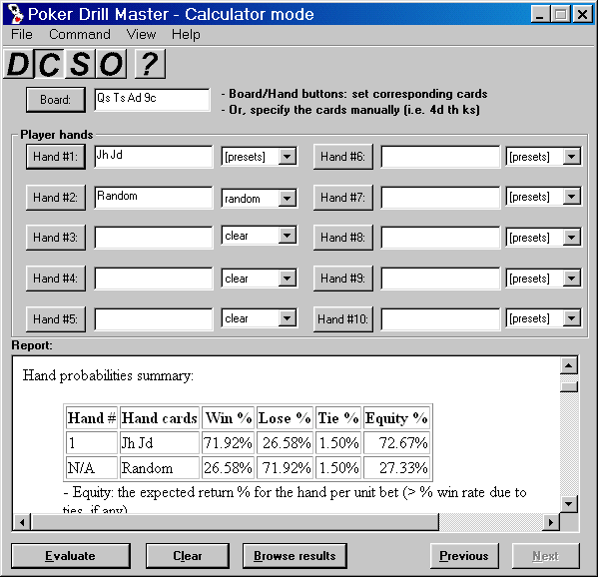Open the Hand #8 presets dropdown
Image resolution: width=598 pixels, height=577 pixels.
(x=544, y=238)
